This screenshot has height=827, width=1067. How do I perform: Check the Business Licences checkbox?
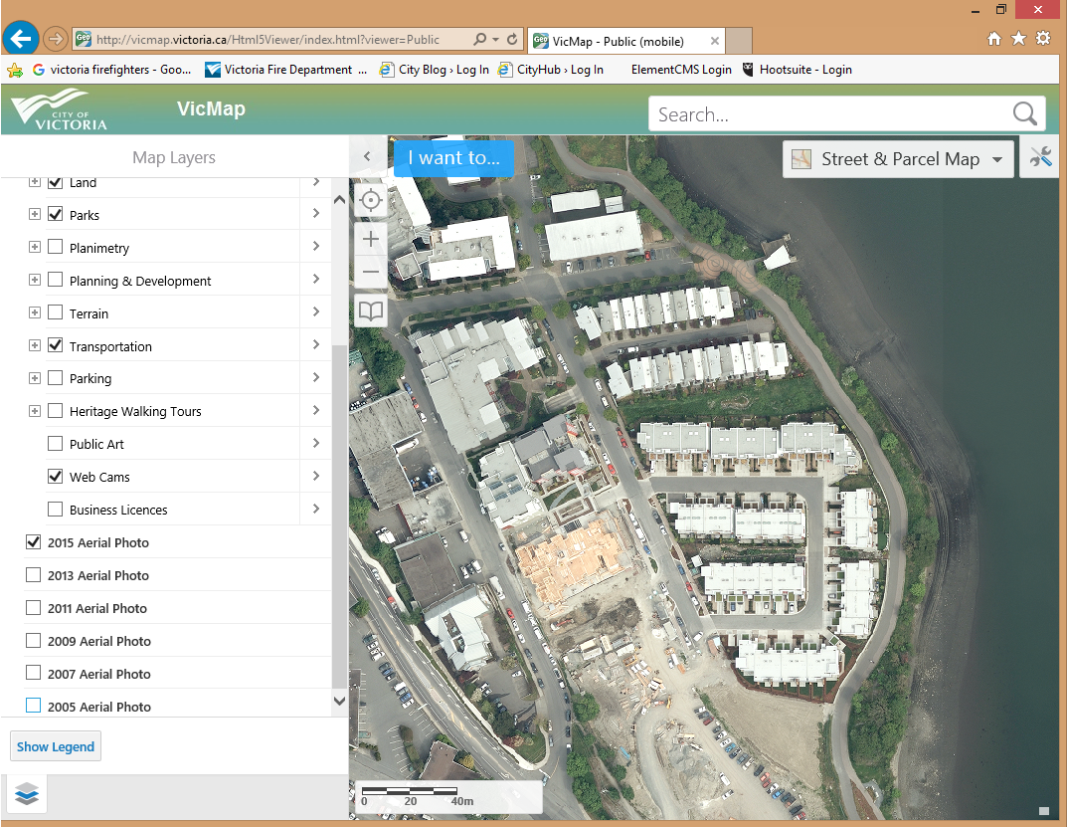pos(55,509)
